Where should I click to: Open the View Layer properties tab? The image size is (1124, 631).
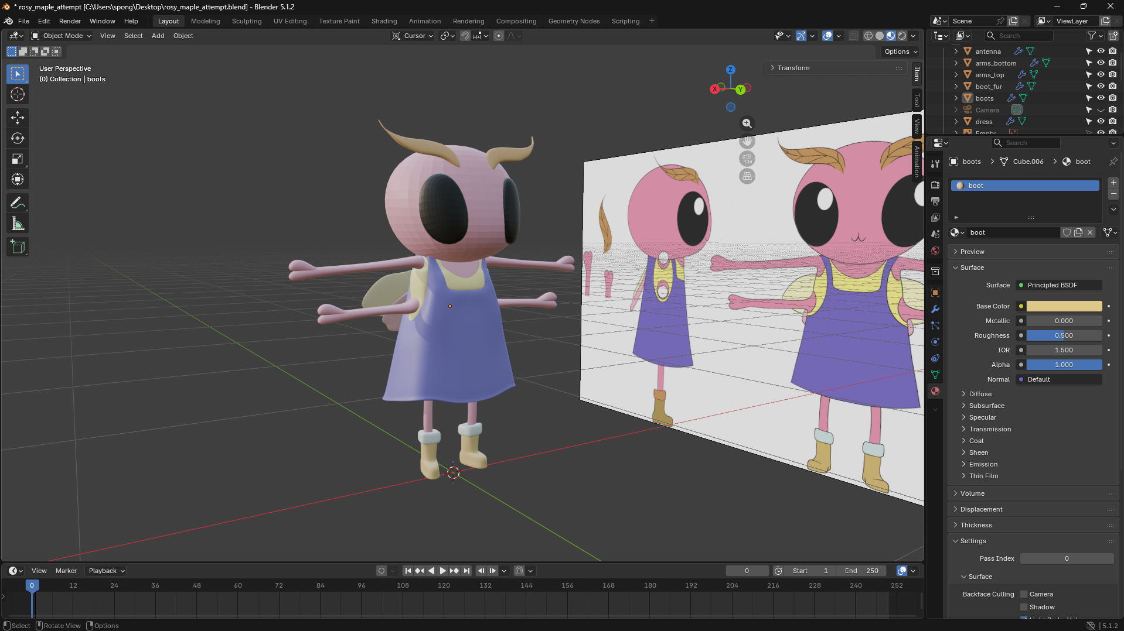coord(935,218)
